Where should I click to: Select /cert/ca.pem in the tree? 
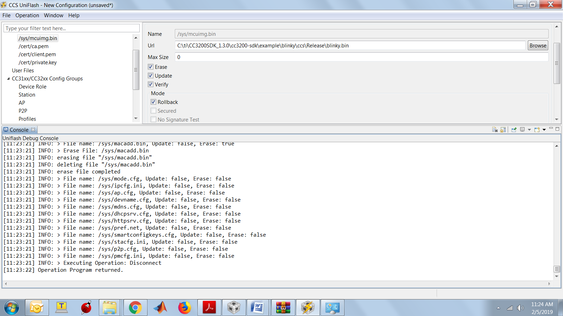click(x=33, y=46)
